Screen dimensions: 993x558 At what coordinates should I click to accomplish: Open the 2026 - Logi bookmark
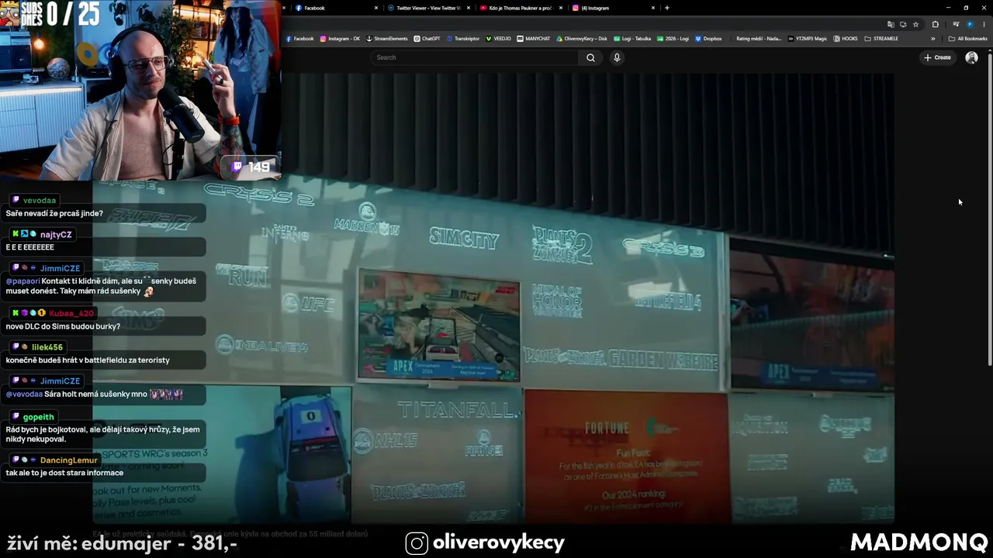pos(673,39)
